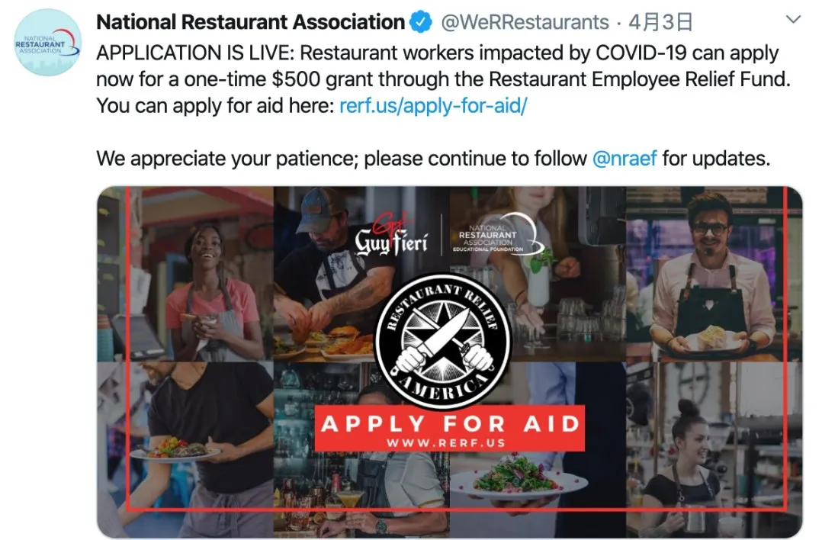Screen dimensions: 822x540
Task: Click the blue verified badge icon
Action: (420, 22)
